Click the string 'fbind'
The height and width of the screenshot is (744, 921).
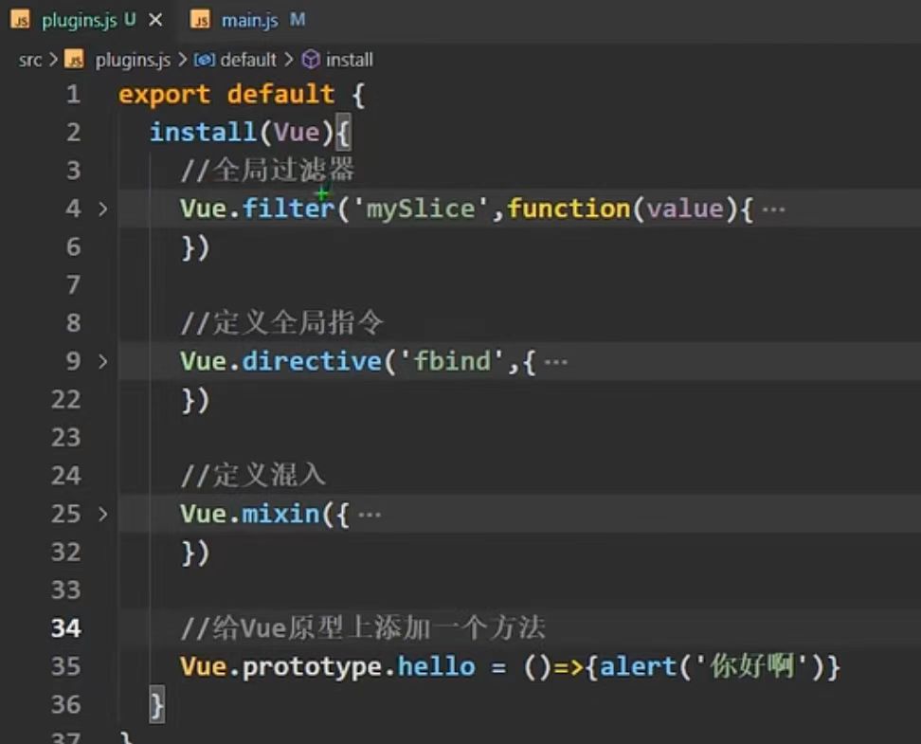(x=452, y=361)
